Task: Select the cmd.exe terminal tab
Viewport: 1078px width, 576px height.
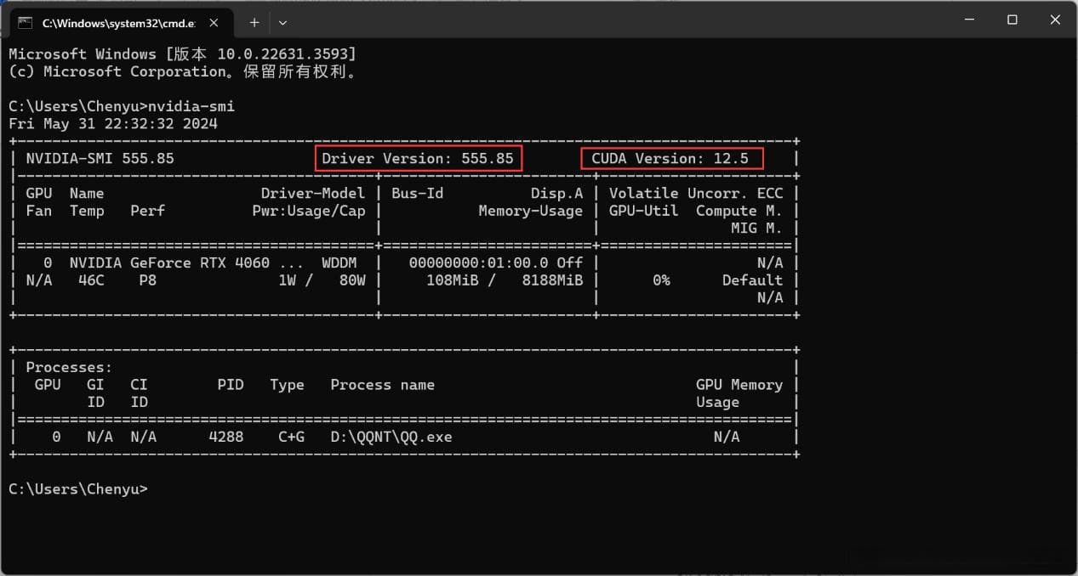Action: [120, 22]
